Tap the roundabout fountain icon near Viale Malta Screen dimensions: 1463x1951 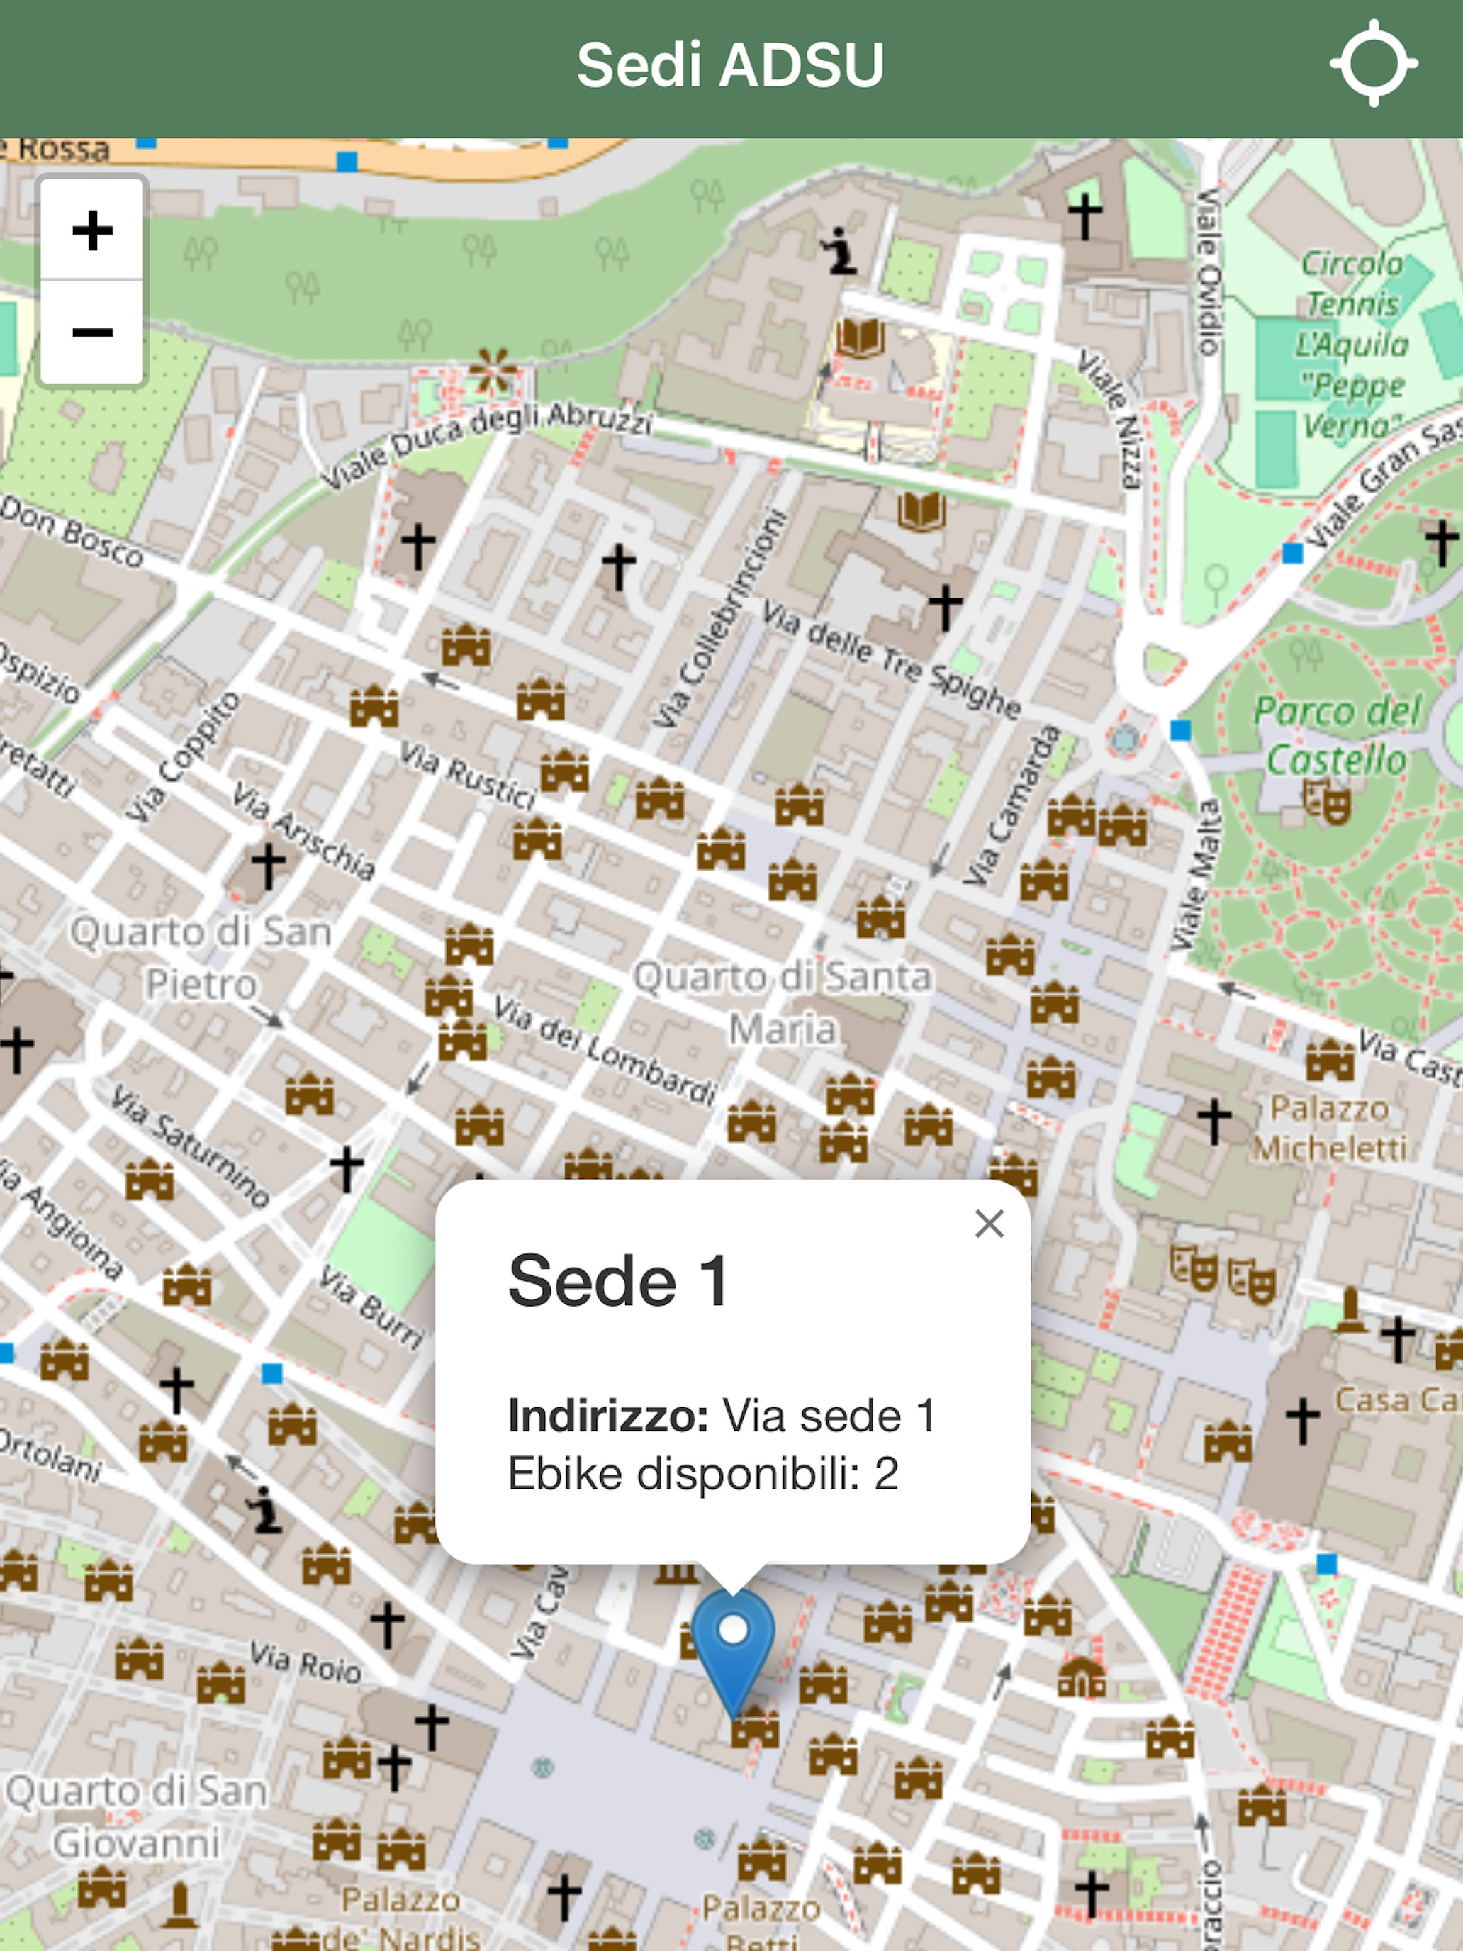click(1124, 739)
